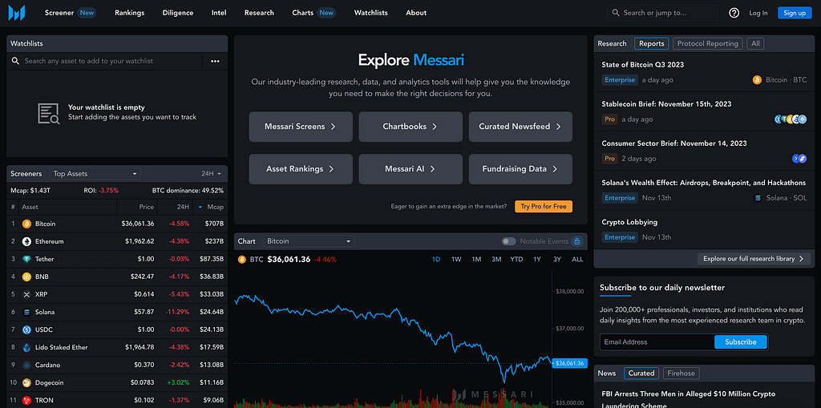The image size is (821, 408).
Task: Click the Cardano coin icon
Action: pyautogui.click(x=26, y=365)
